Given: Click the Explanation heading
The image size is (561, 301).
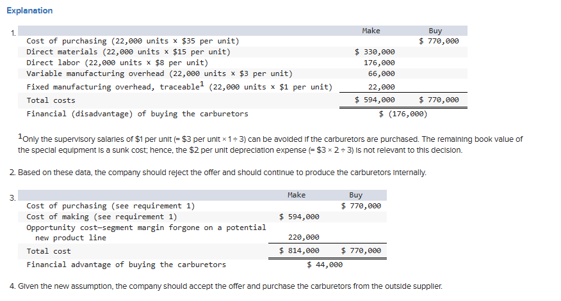Looking at the screenshot, I should tap(29, 10).
